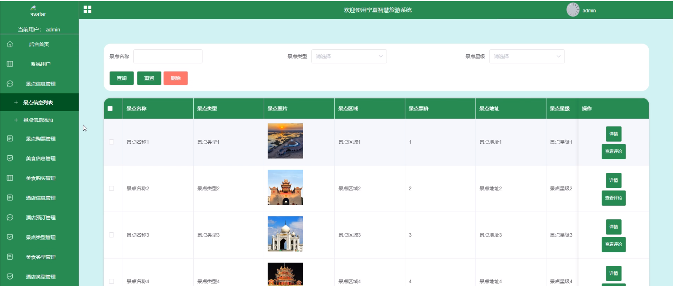Screen dimensions: 673x286
Task: Click the columns icon beside 美食购买管理
Action: [x=10, y=178]
